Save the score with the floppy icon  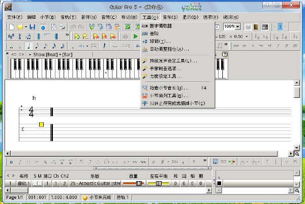click(x=33, y=27)
